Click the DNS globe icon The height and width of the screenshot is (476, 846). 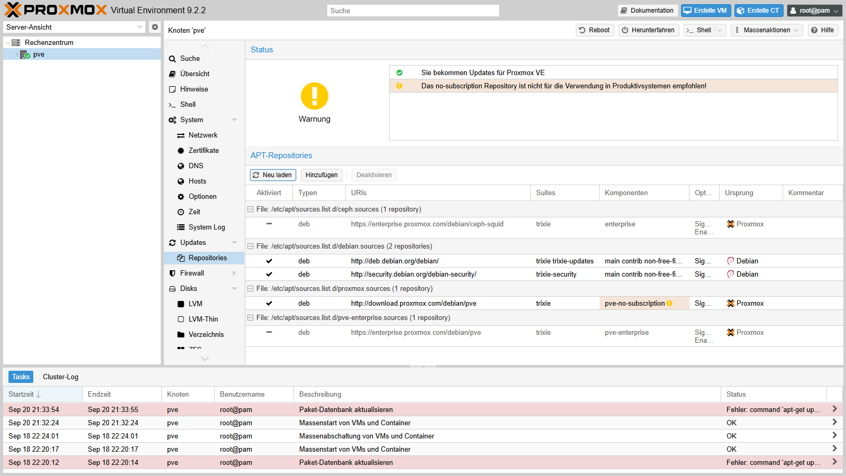(x=181, y=166)
